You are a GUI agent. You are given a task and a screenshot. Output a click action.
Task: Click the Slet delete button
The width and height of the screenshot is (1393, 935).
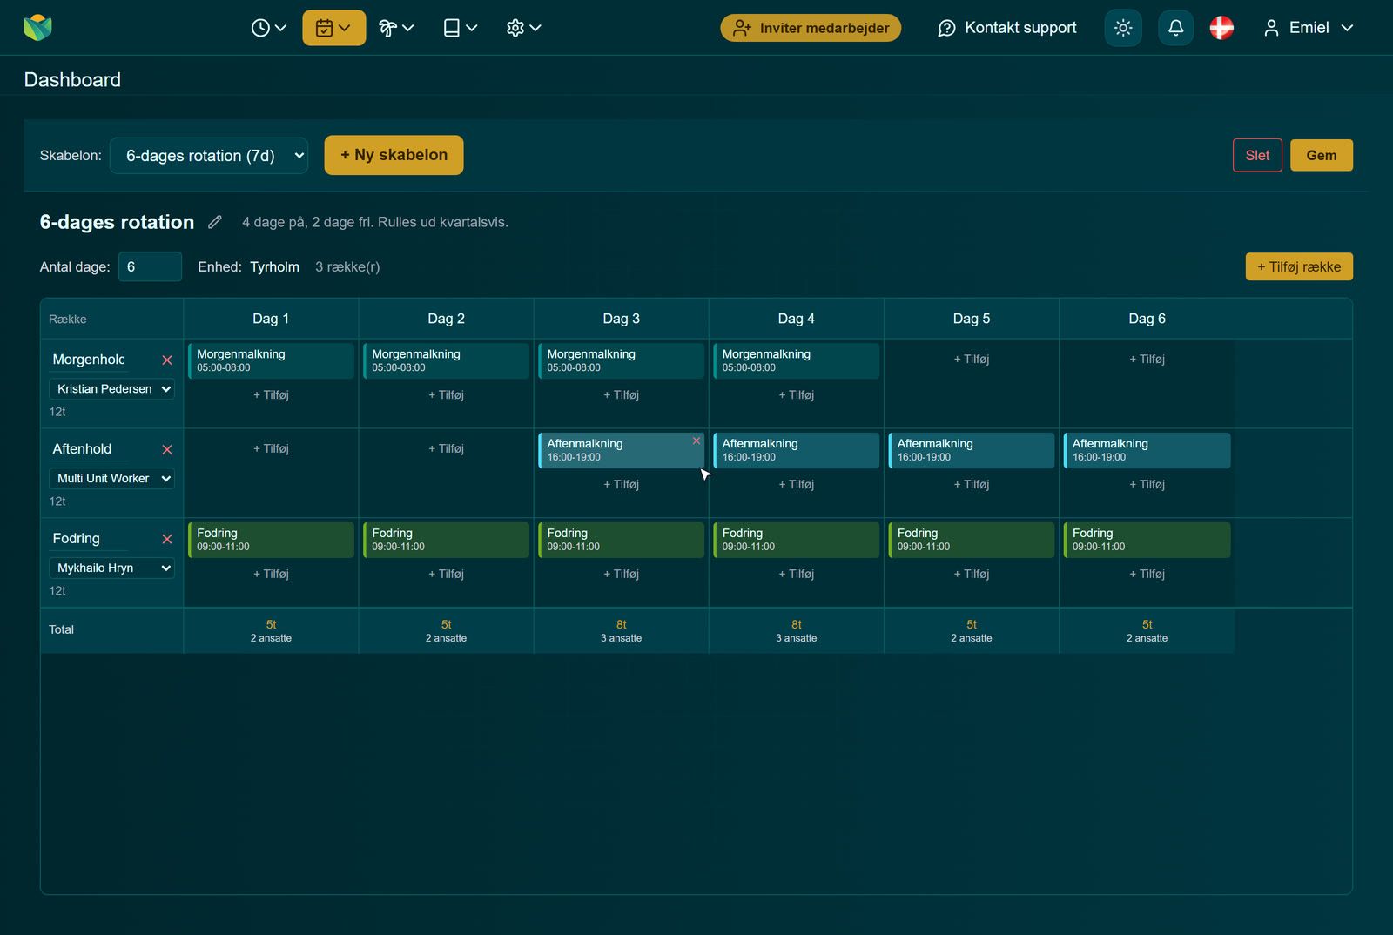[x=1257, y=156]
